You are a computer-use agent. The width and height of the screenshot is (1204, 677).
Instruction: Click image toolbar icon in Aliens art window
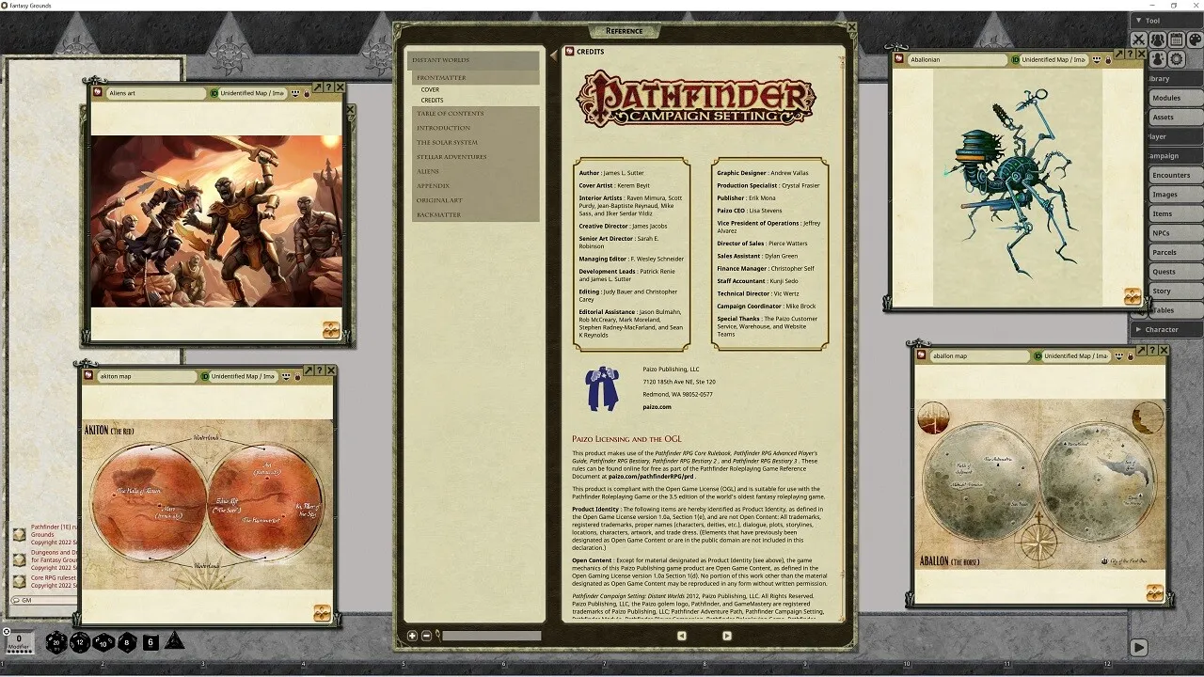(331, 329)
